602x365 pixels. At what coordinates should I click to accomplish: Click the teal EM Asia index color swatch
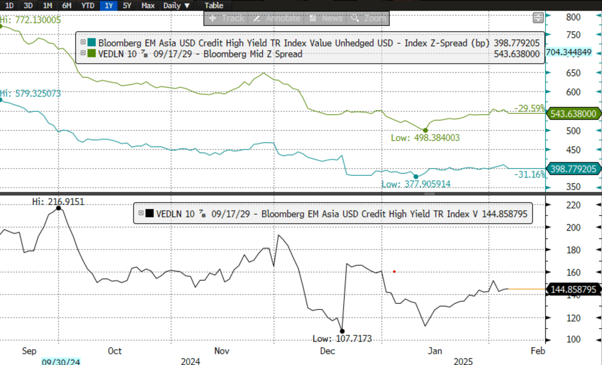tap(92, 43)
